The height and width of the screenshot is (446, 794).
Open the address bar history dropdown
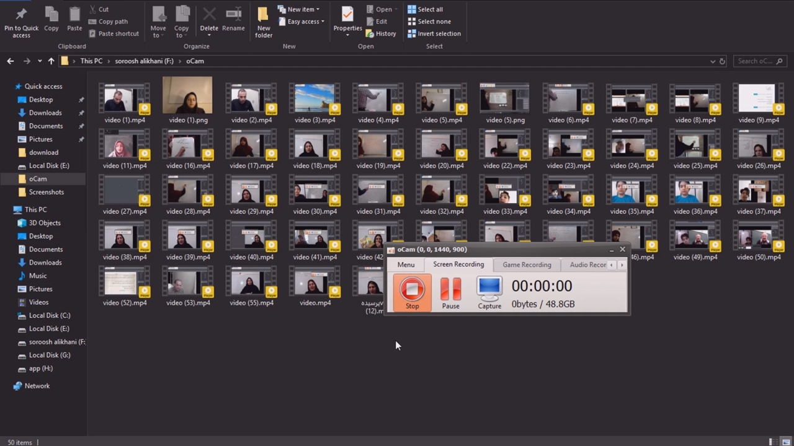pos(712,61)
